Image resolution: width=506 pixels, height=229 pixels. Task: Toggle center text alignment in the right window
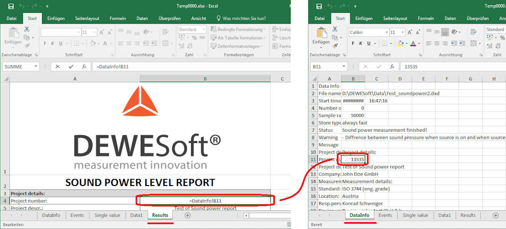(x=437, y=43)
